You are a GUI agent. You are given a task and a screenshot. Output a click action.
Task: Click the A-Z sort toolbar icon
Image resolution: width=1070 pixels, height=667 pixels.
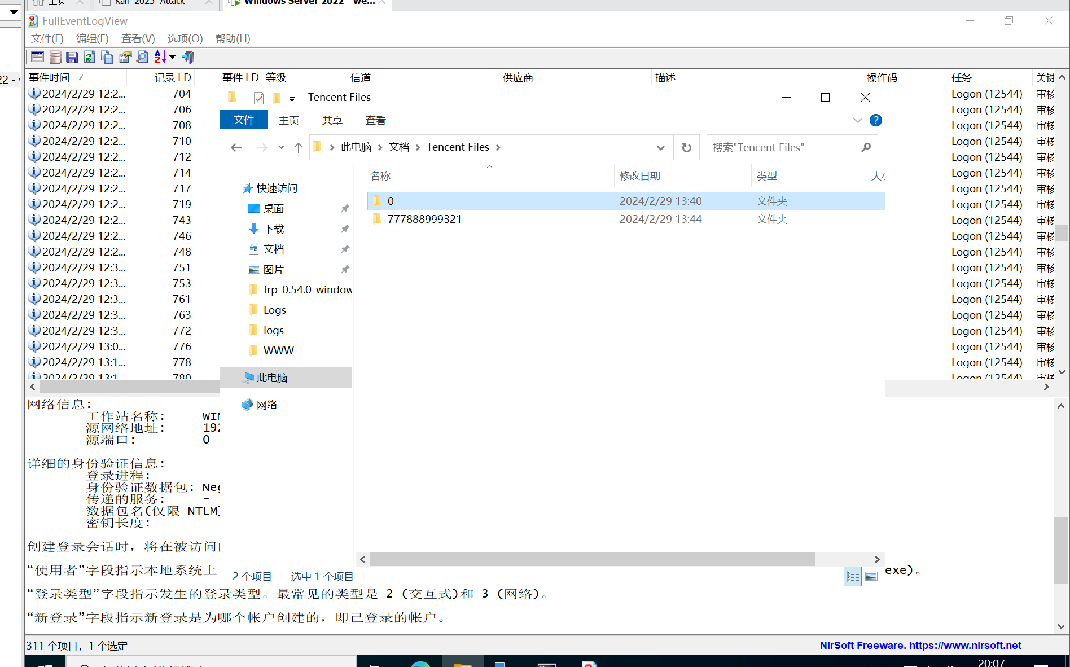pos(160,57)
